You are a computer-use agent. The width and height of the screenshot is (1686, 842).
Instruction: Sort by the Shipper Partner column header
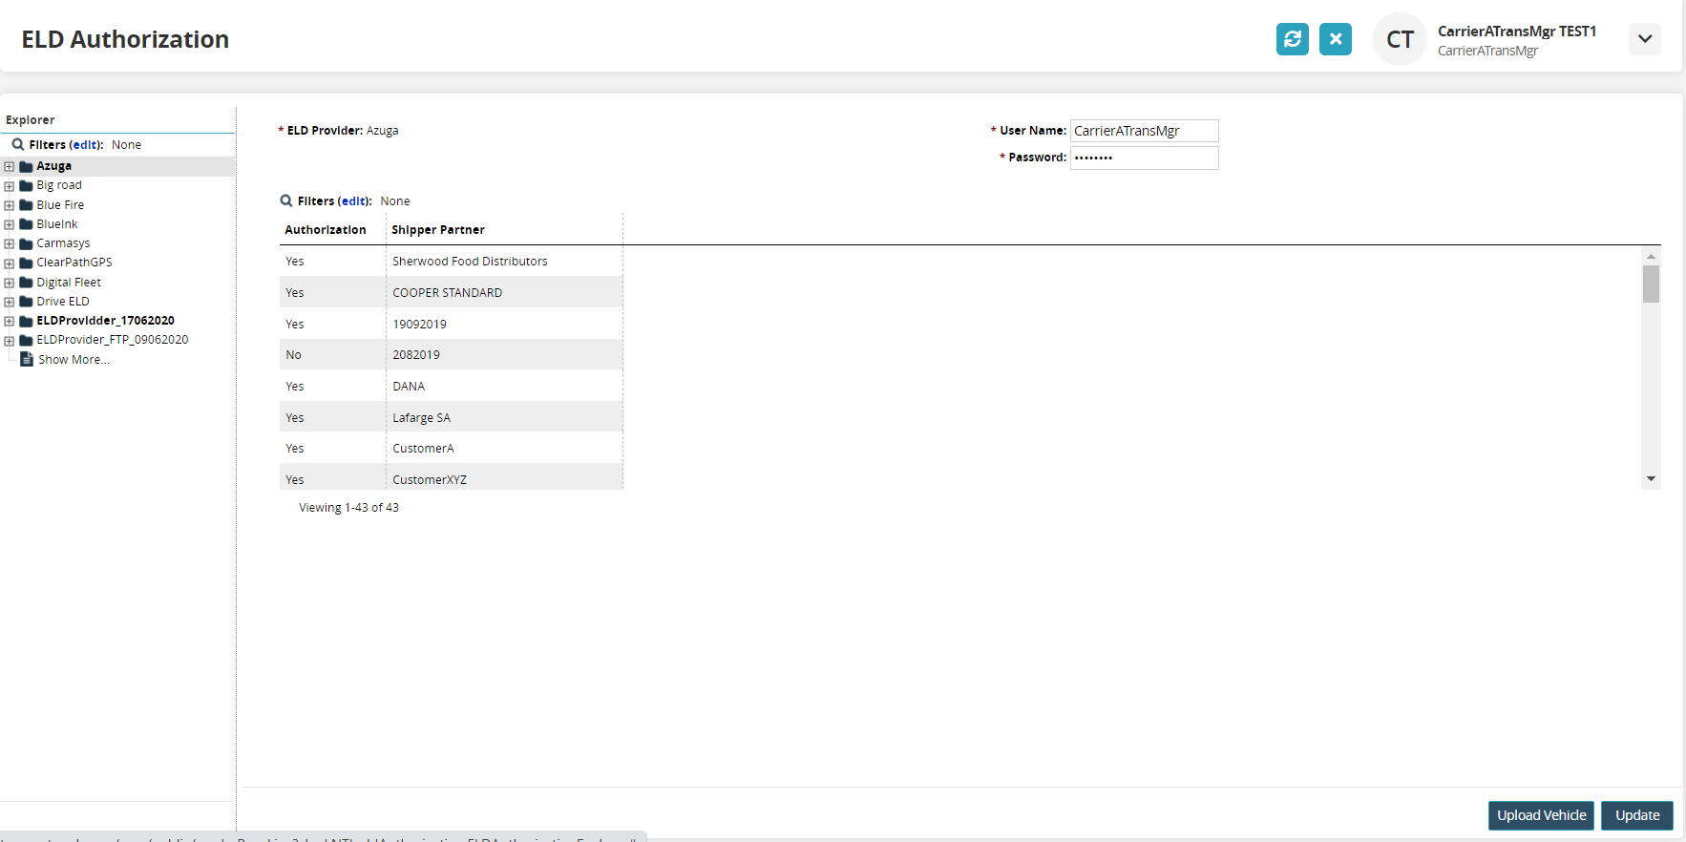click(438, 230)
